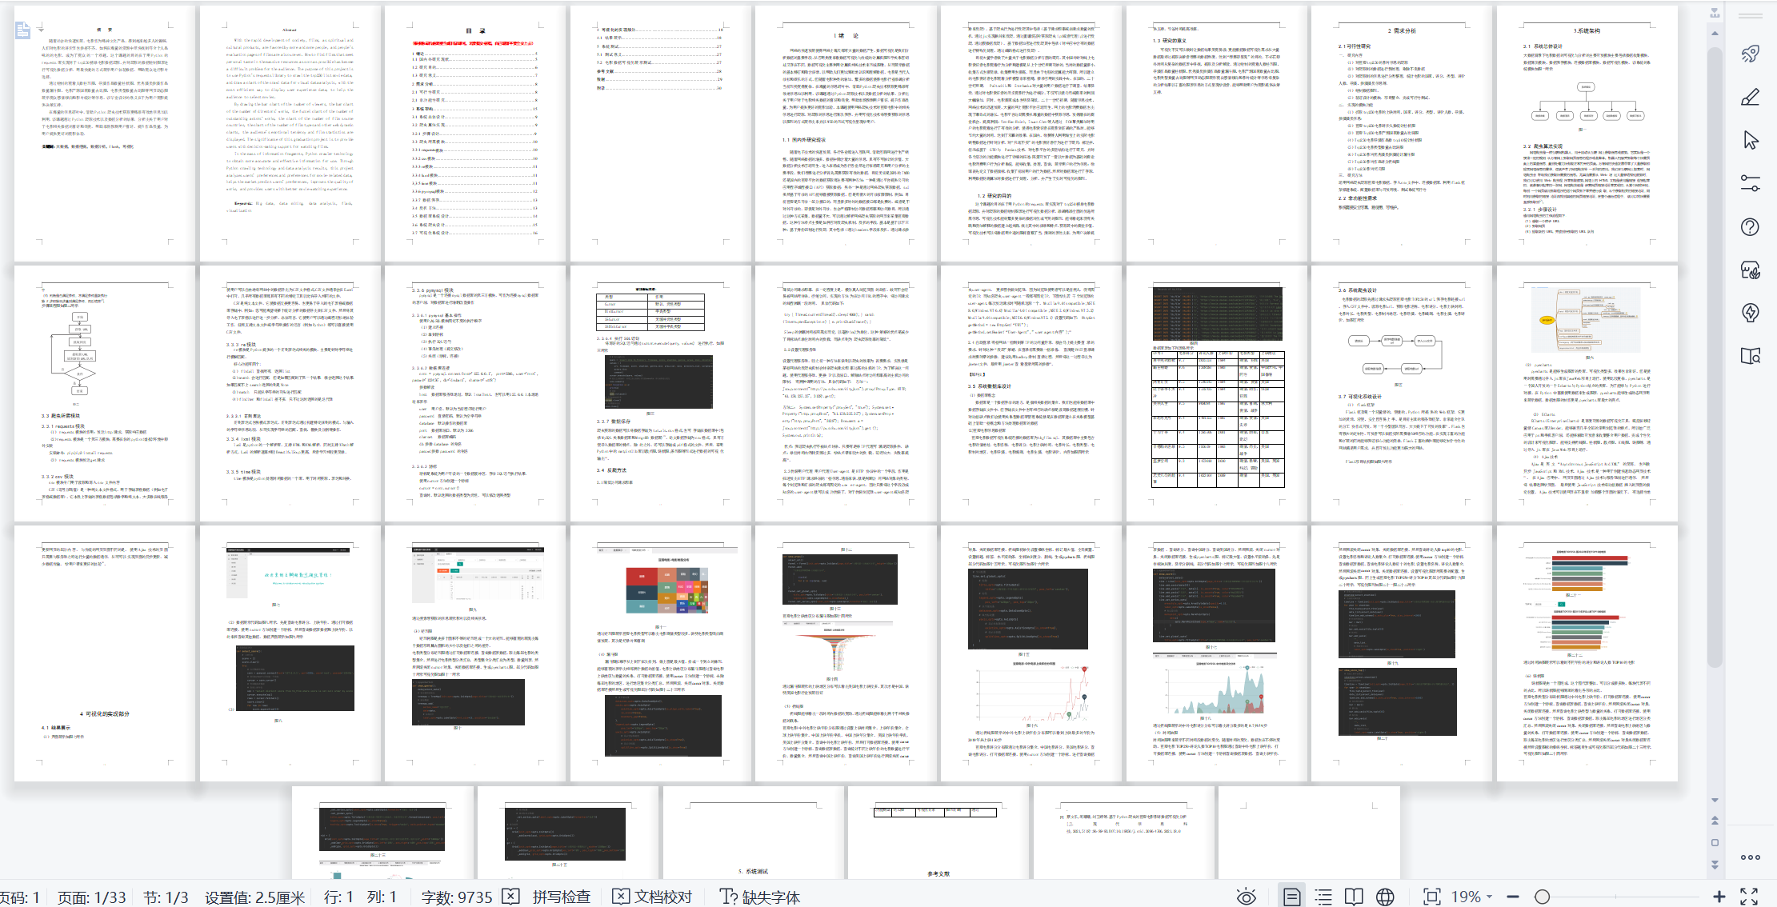Viewport: 1777px width, 907px height.
Task: Click the zoom slider handle
Action: click(x=1543, y=897)
